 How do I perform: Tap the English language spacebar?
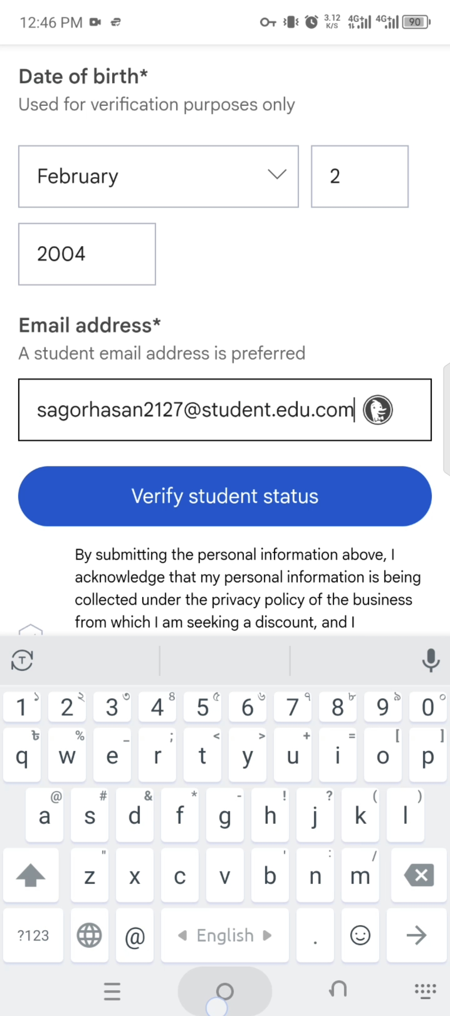(225, 935)
